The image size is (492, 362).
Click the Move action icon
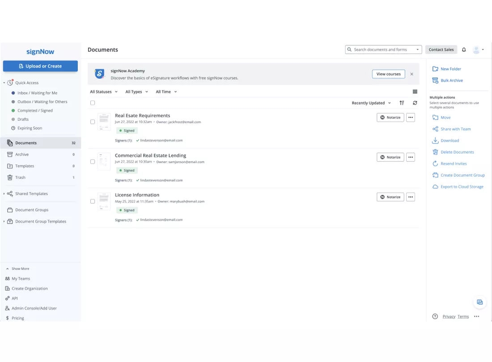point(435,118)
